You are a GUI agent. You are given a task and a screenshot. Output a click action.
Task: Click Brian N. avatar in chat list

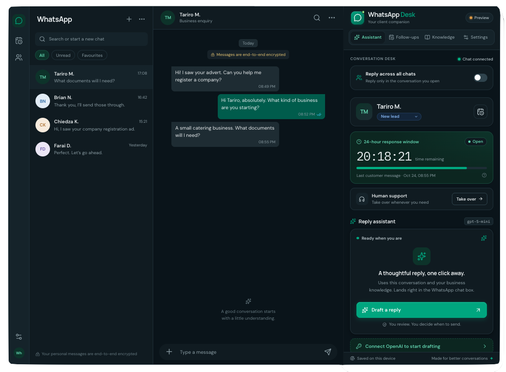[43, 101]
